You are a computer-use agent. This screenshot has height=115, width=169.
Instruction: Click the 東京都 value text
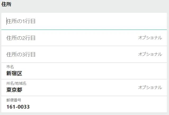(14, 90)
